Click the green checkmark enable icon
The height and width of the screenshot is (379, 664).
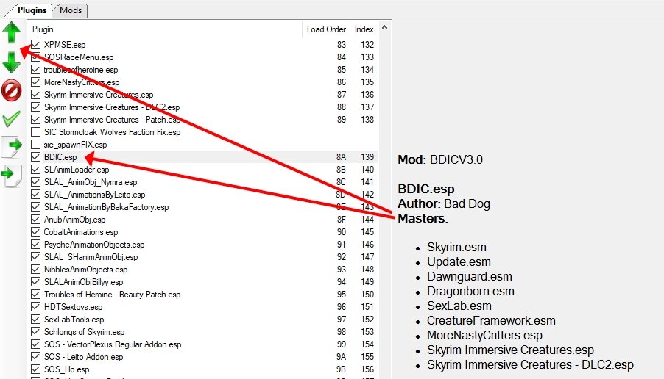[x=12, y=119]
